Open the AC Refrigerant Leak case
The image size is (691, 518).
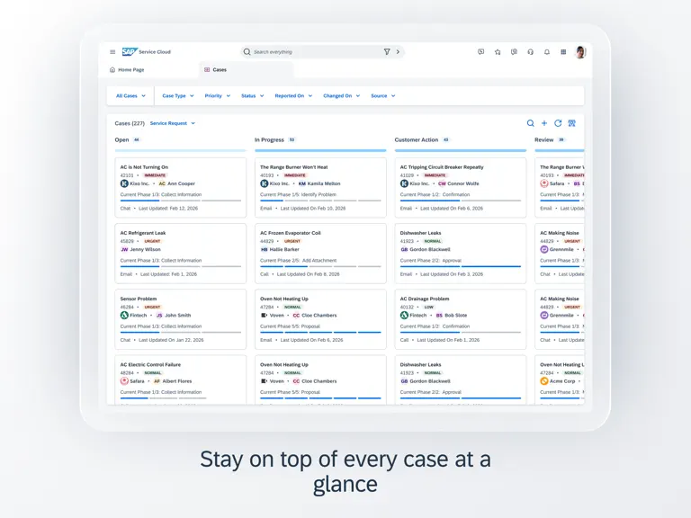tap(180, 254)
